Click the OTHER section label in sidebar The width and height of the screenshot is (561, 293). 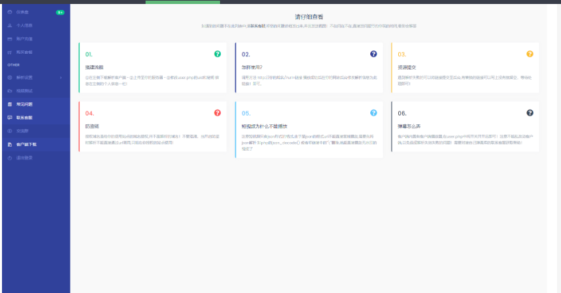tap(13, 65)
